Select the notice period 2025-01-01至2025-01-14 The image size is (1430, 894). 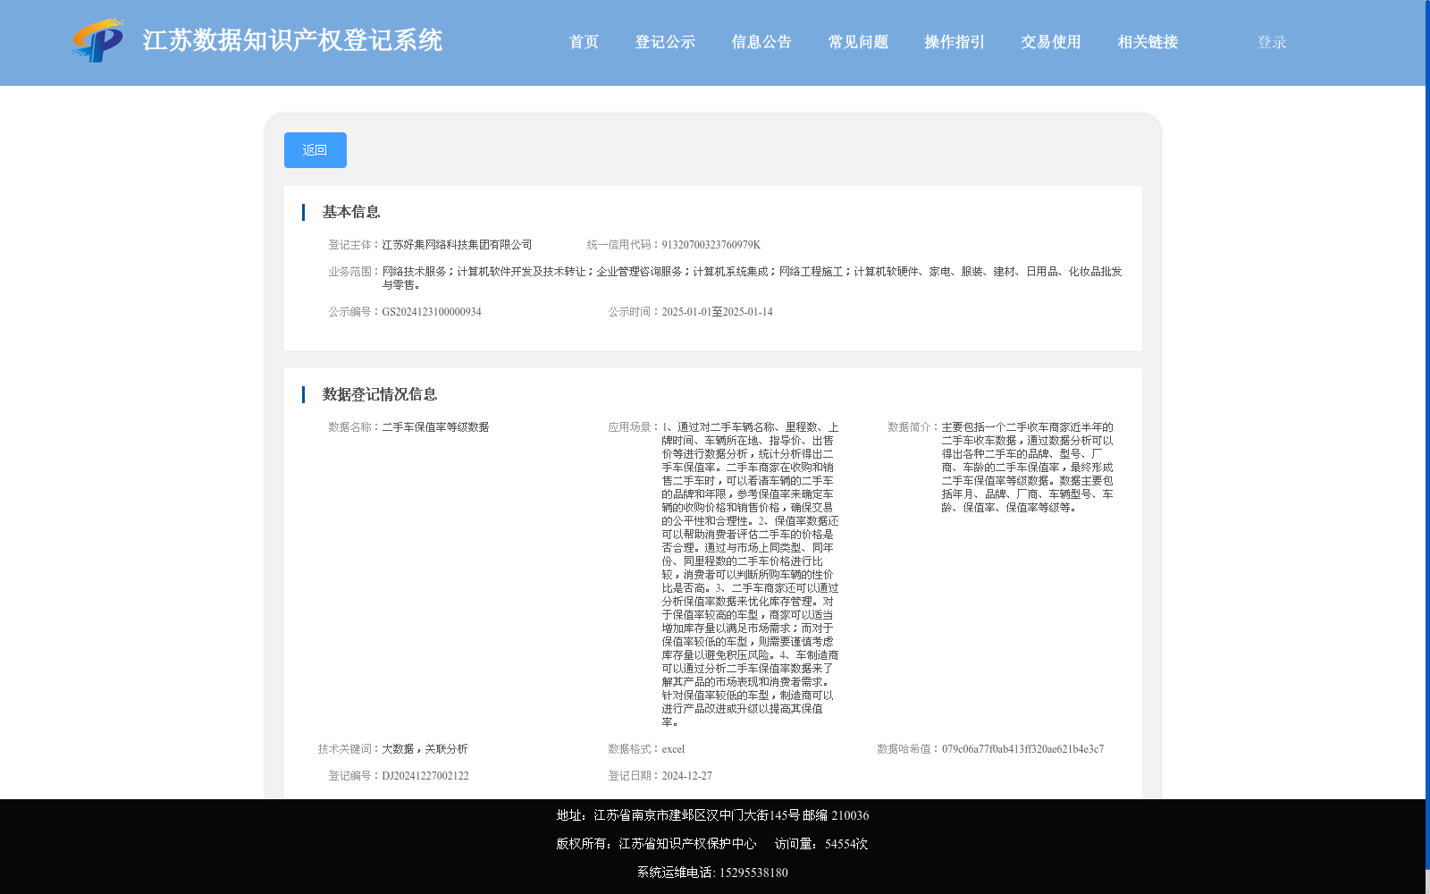(x=717, y=312)
